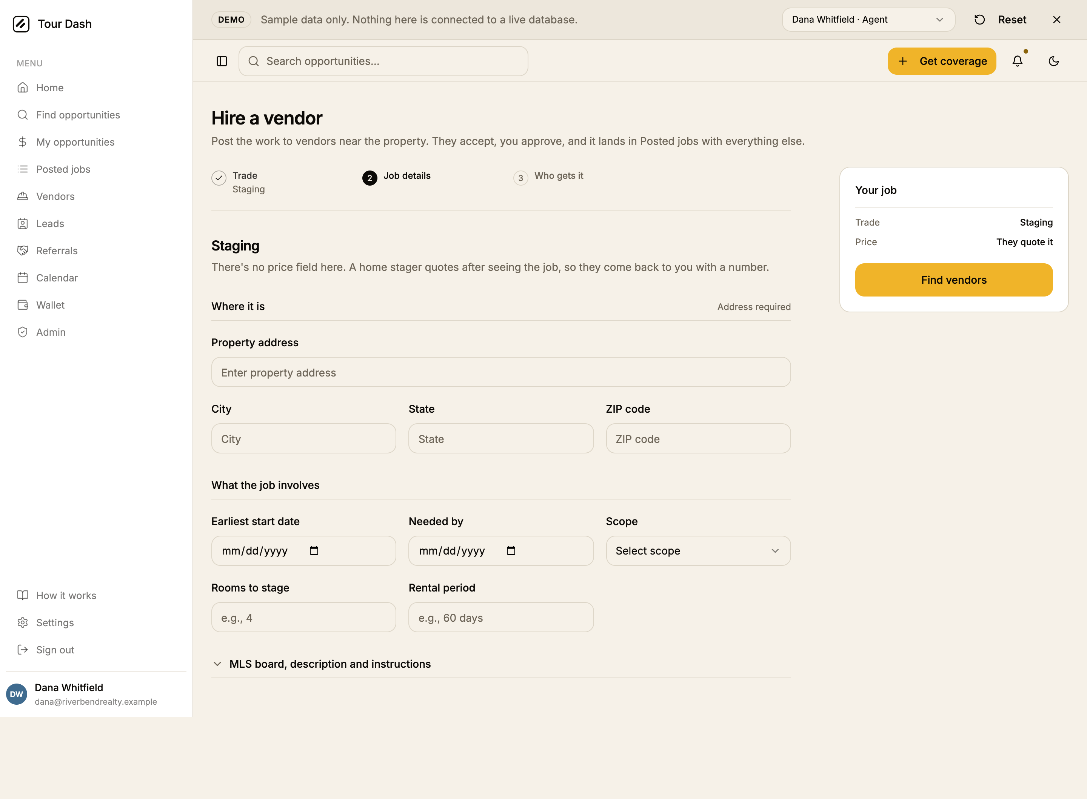Click the DW user avatar
Image resolution: width=1087 pixels, height=799 pixels.
click(x=17, y=694)
